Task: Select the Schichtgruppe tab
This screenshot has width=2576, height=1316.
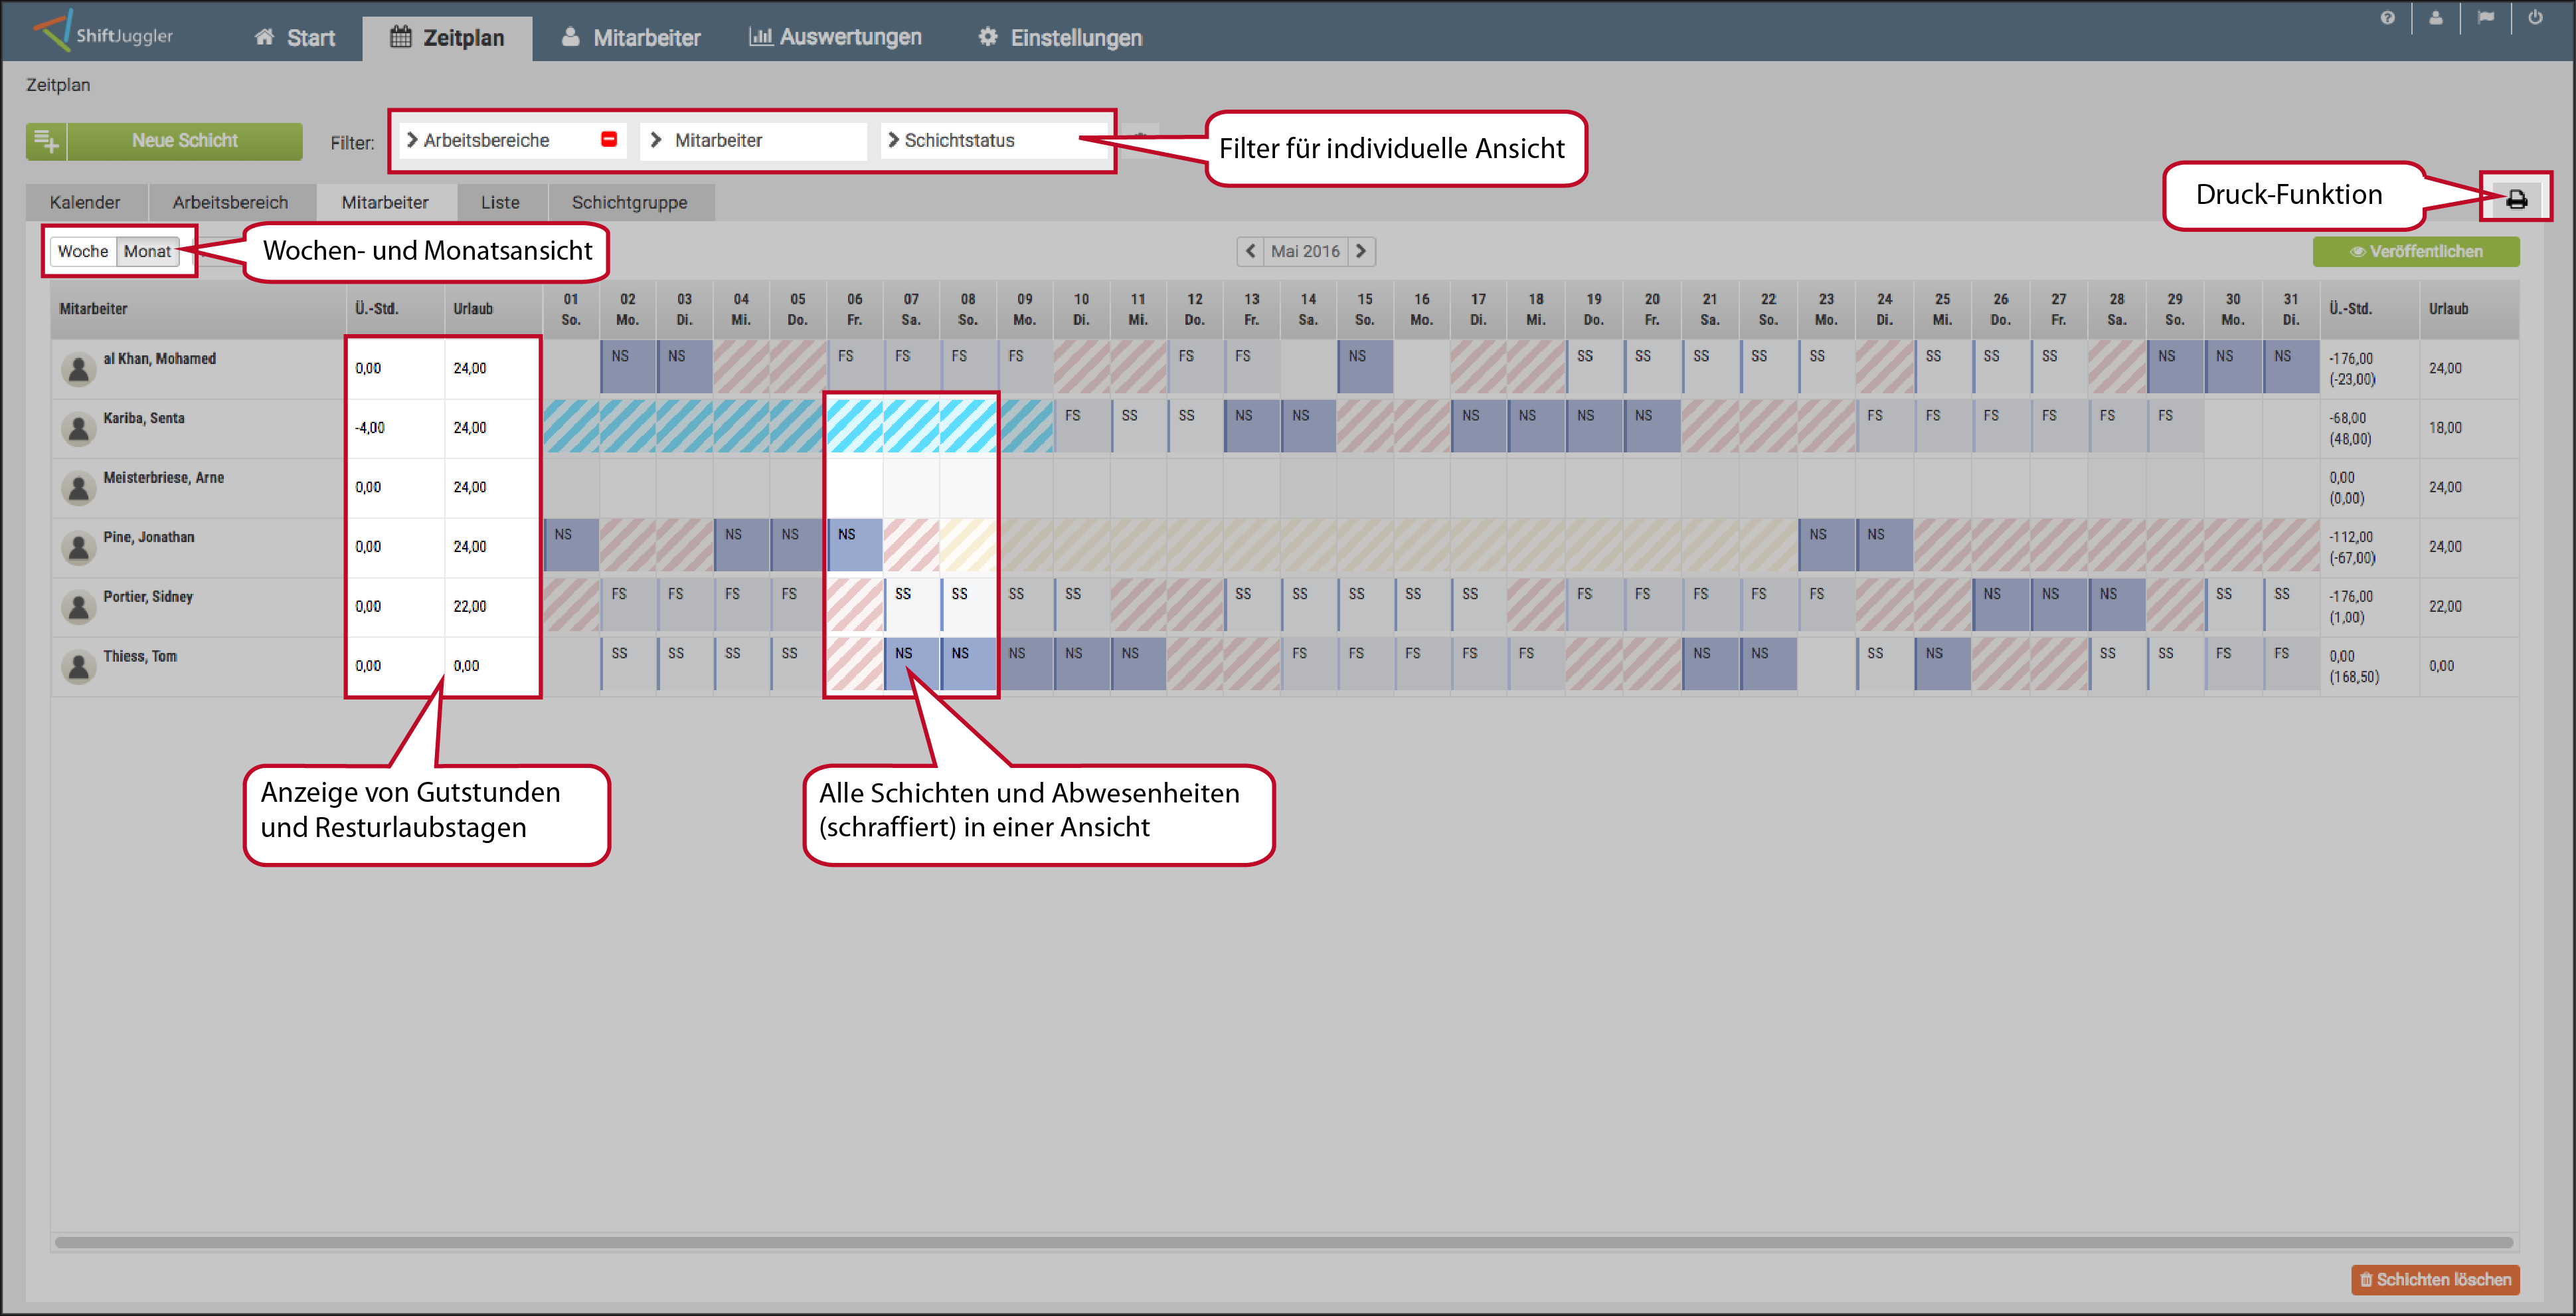Action: 629,202
